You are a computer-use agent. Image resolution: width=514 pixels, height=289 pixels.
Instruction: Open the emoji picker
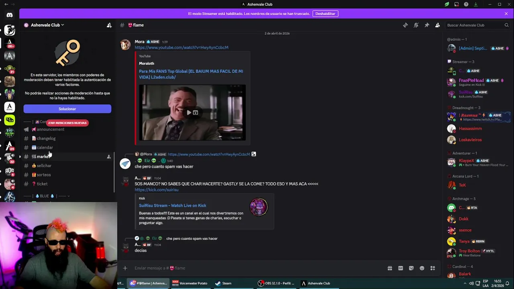pyautogui.click(x=422, y=268)
